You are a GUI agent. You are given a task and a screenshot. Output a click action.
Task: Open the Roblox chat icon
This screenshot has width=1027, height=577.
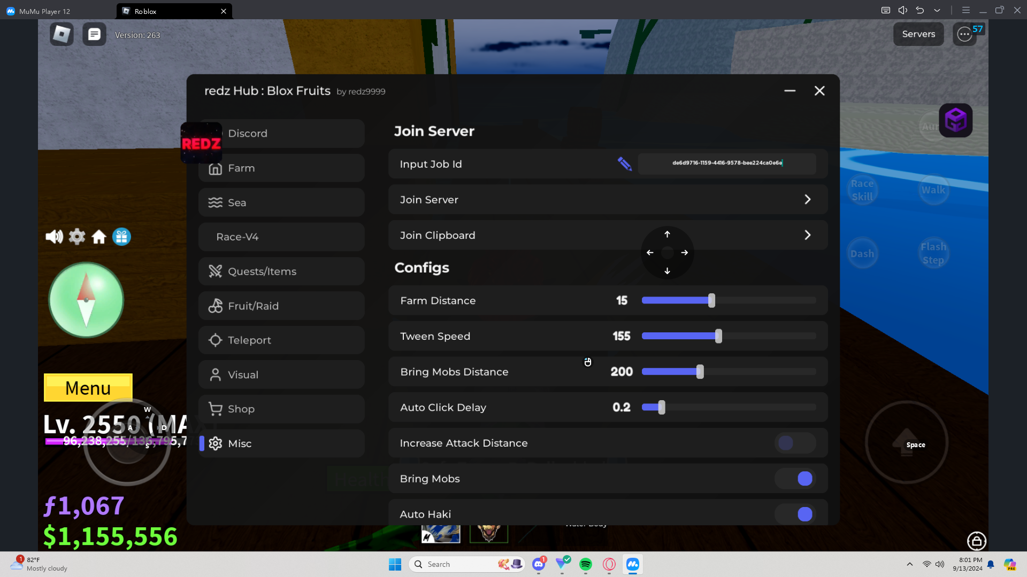click(94, 34)
